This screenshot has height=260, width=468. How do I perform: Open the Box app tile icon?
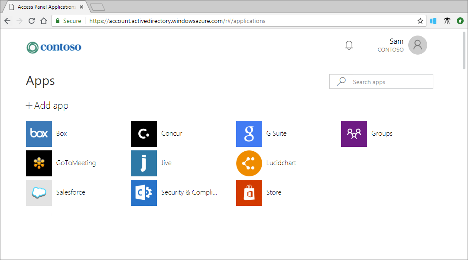tap(39, 134)
